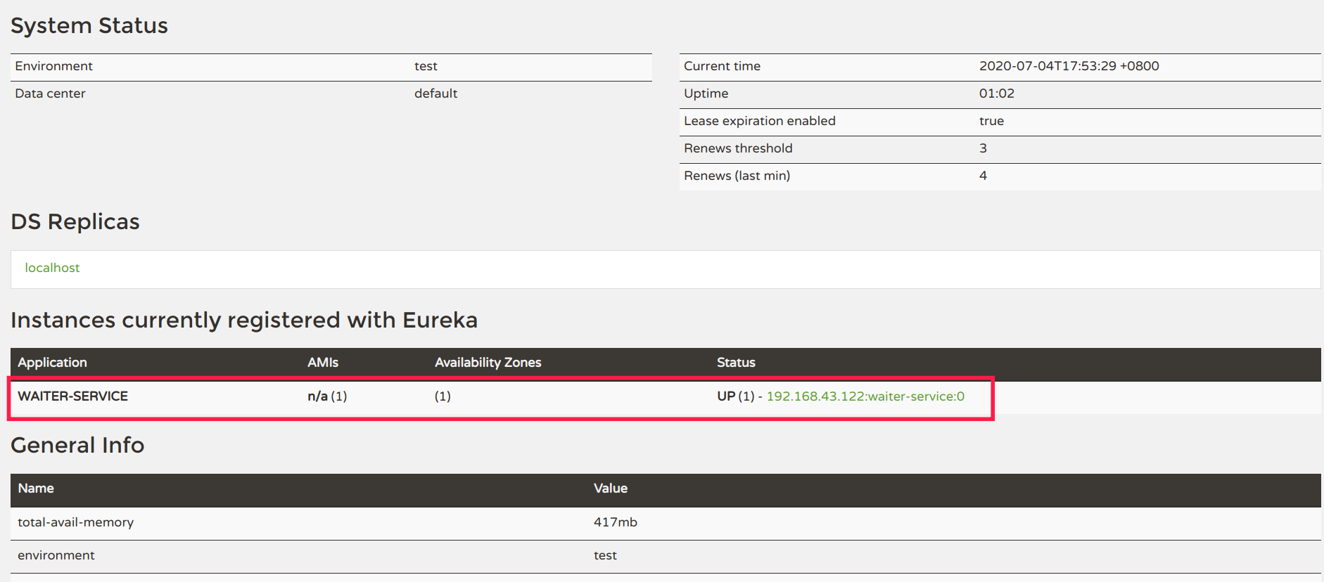The height and width of the screenshot is (582, 1324).
Task: Select the Uptime value 01:02
Action: pyautogui.click(x=997, y=93)
